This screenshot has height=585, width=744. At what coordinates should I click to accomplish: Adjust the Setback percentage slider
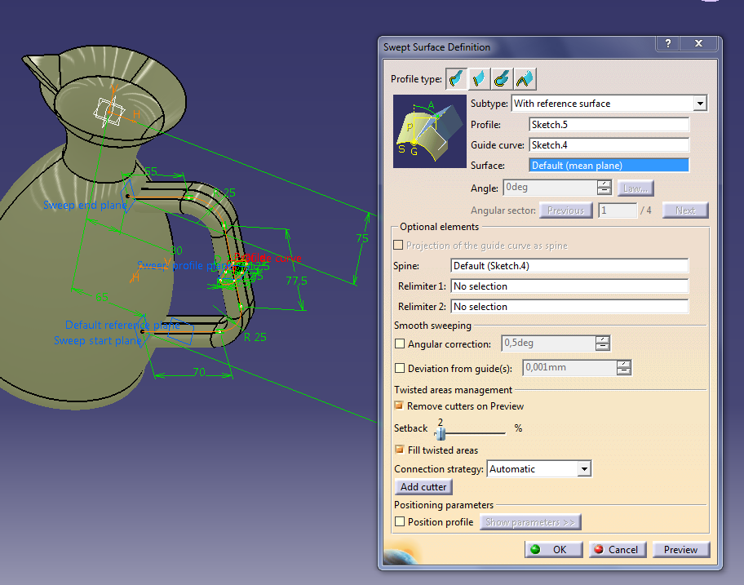tap(441, 432)
